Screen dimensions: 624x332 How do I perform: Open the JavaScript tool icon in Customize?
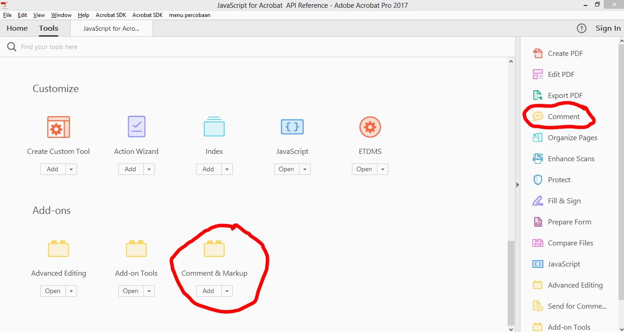coord(292,127)
